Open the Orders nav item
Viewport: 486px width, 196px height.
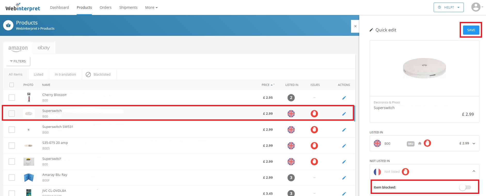click(x=106, y=7)
